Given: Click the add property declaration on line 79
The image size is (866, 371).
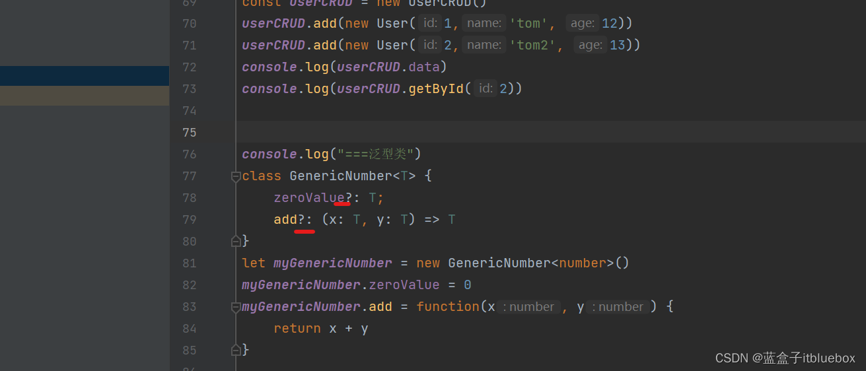Looking at the screenshot, I should [285, 219].
